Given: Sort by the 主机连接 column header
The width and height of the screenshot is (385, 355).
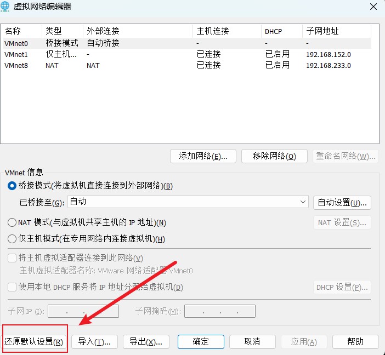Looking at the screenshot, I should pos(227,31).
